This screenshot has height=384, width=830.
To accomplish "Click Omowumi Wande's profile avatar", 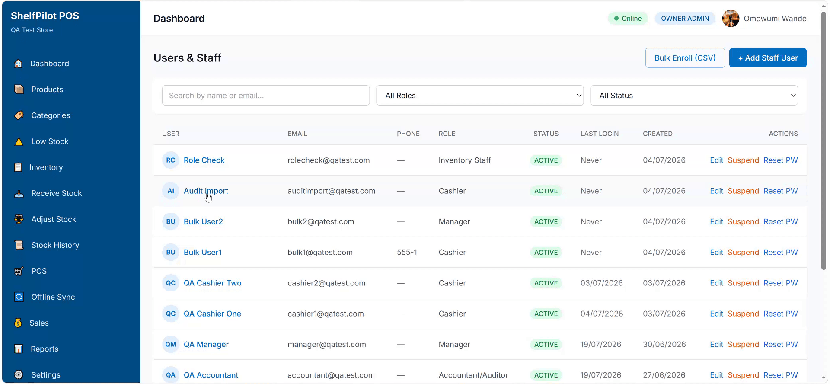I will coord(731,19).
